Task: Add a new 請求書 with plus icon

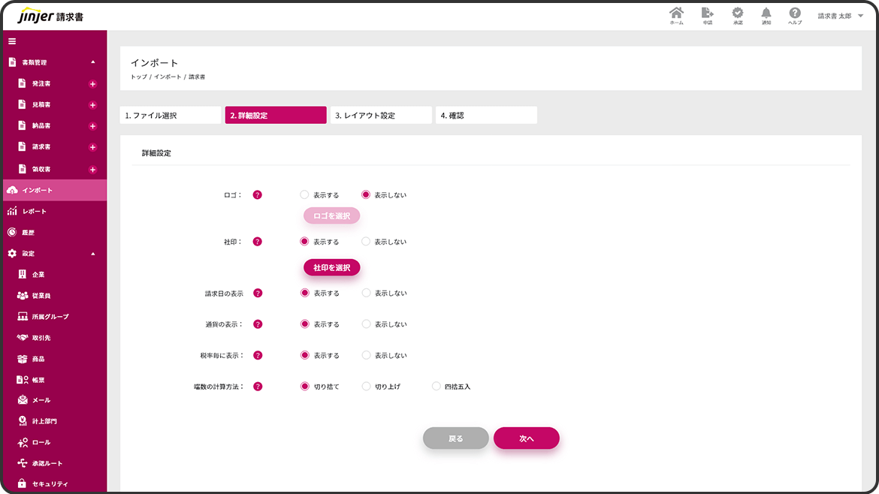Action: [92, 147]
